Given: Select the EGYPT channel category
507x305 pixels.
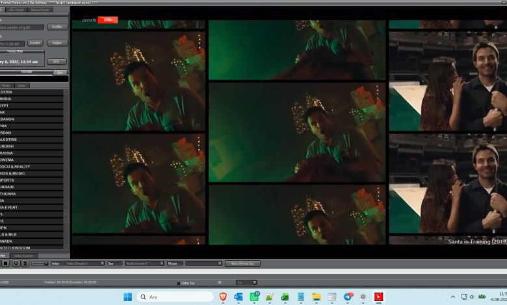Looking at the screenshot, I should click(x=31, y=106).
